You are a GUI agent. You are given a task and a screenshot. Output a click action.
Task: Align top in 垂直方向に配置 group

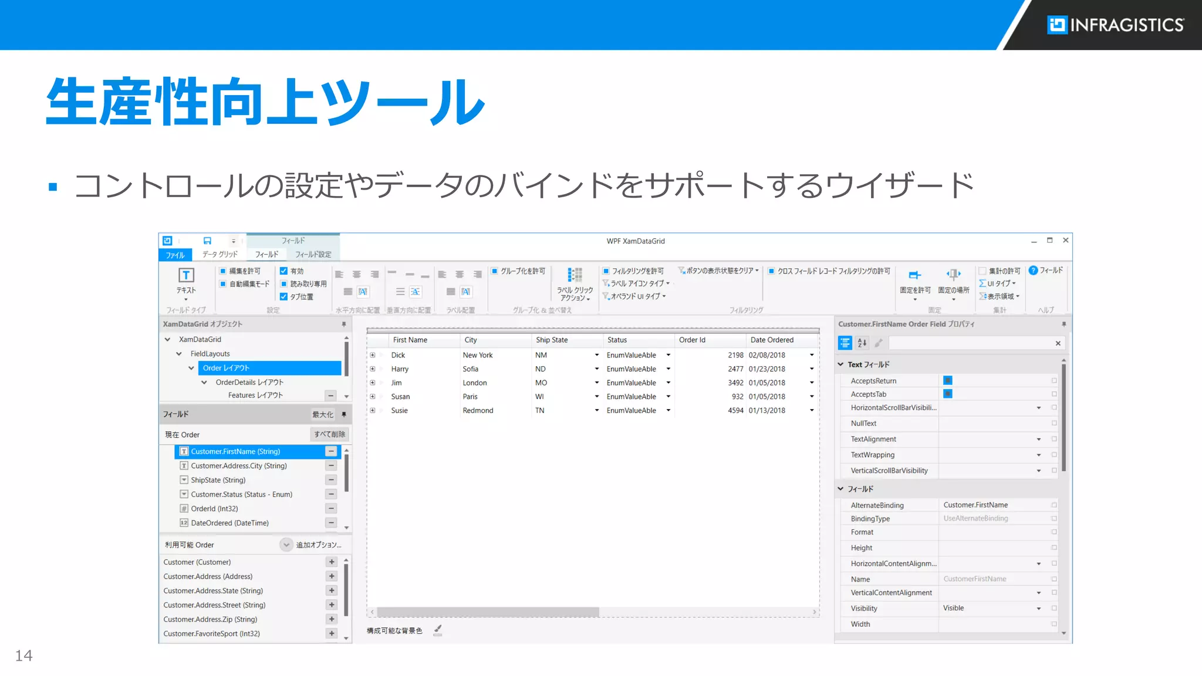tap(392, 273)
